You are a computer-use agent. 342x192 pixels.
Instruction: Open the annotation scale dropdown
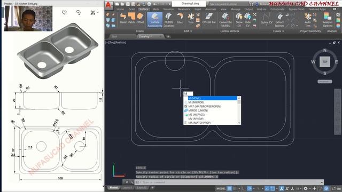298,188
